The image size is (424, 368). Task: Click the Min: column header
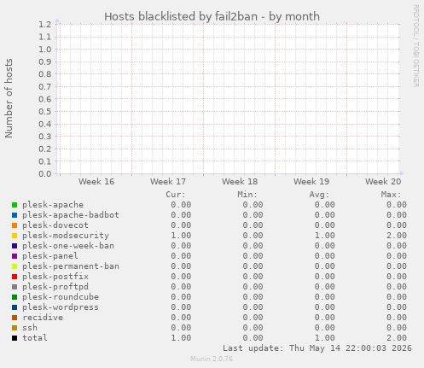(247, 195)
